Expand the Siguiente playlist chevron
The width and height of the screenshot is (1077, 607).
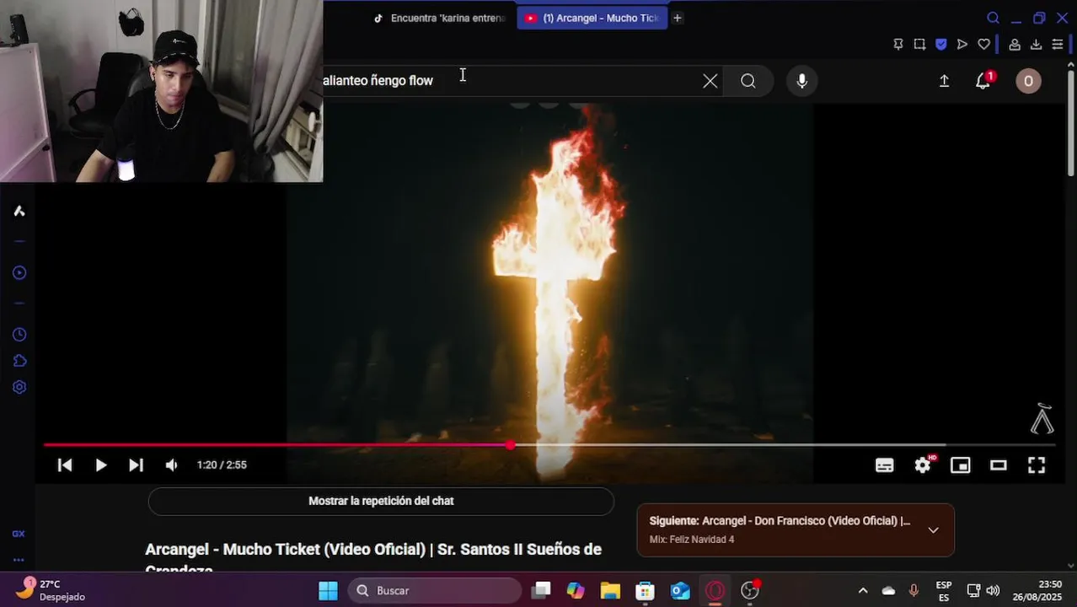click(x=933, y=530)
